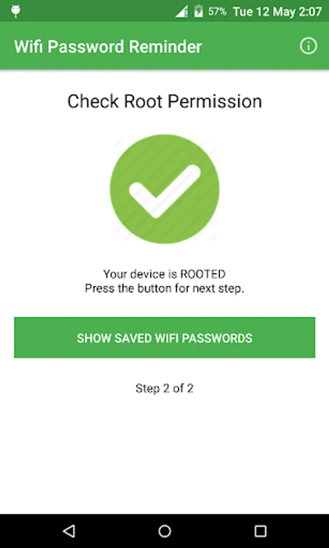Tap the Tue 12 May date text
This screenshot has width=329, height=548.
264,12
